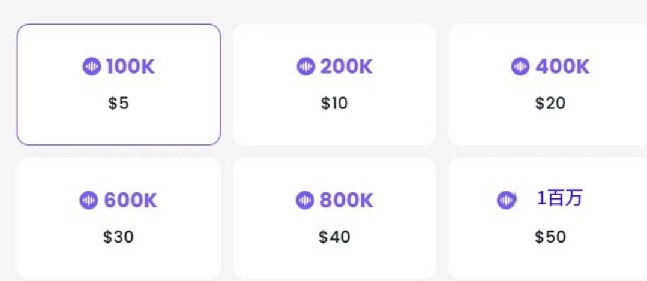This screenshot has width=647, height=281.
Task: Click the waveform icon beside 1百万
Action: click(x=506, y=200)
